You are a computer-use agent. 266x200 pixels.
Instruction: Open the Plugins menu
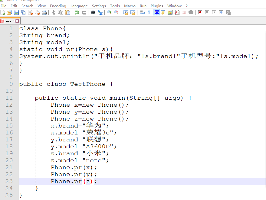(157, 6)
